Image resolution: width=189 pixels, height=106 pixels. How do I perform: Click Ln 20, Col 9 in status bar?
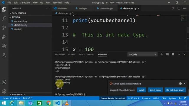point(133,98)
